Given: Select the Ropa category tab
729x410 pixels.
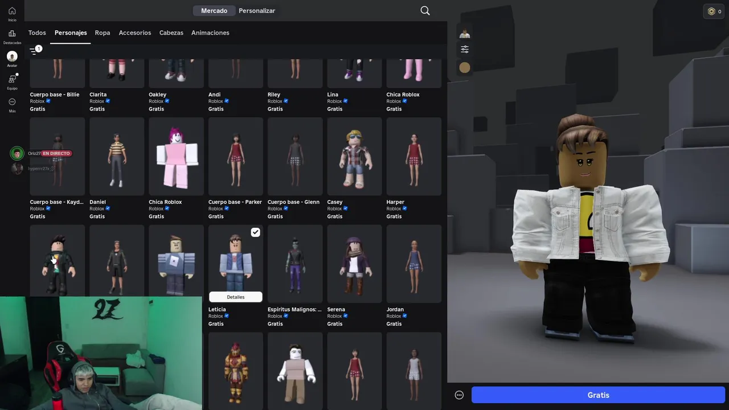Looking at the screenshot, I should click(x=103, y=33).
